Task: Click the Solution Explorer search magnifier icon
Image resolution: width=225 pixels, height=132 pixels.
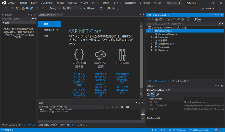Action: click(x=220, y=24)
